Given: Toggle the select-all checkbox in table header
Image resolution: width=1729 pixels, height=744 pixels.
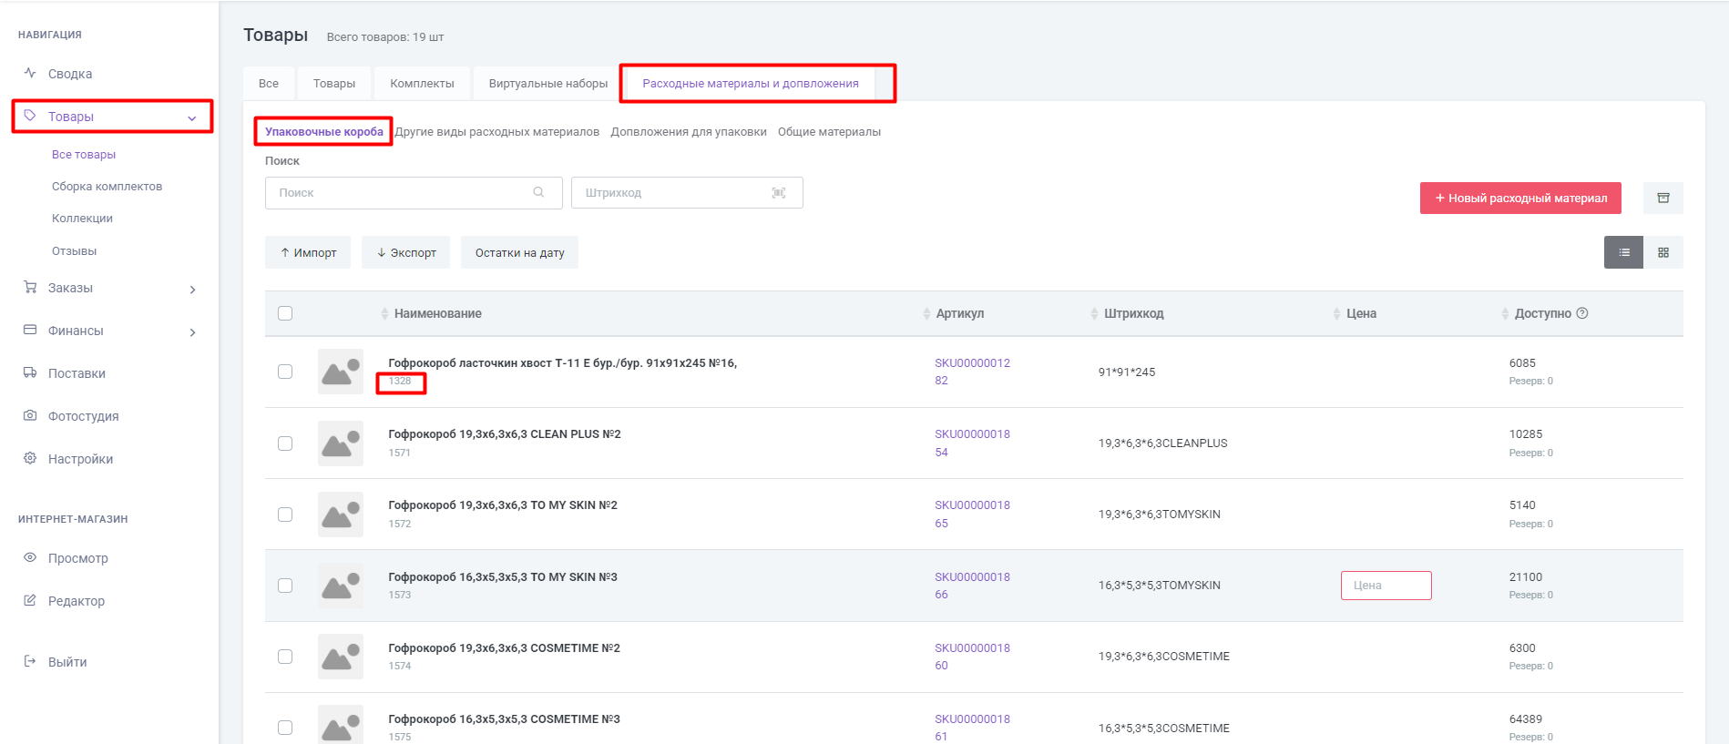Looking at the screenshot, I should (x=285, y=313).
